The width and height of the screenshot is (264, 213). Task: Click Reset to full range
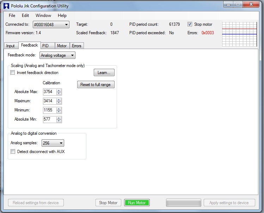coord(96,85)
